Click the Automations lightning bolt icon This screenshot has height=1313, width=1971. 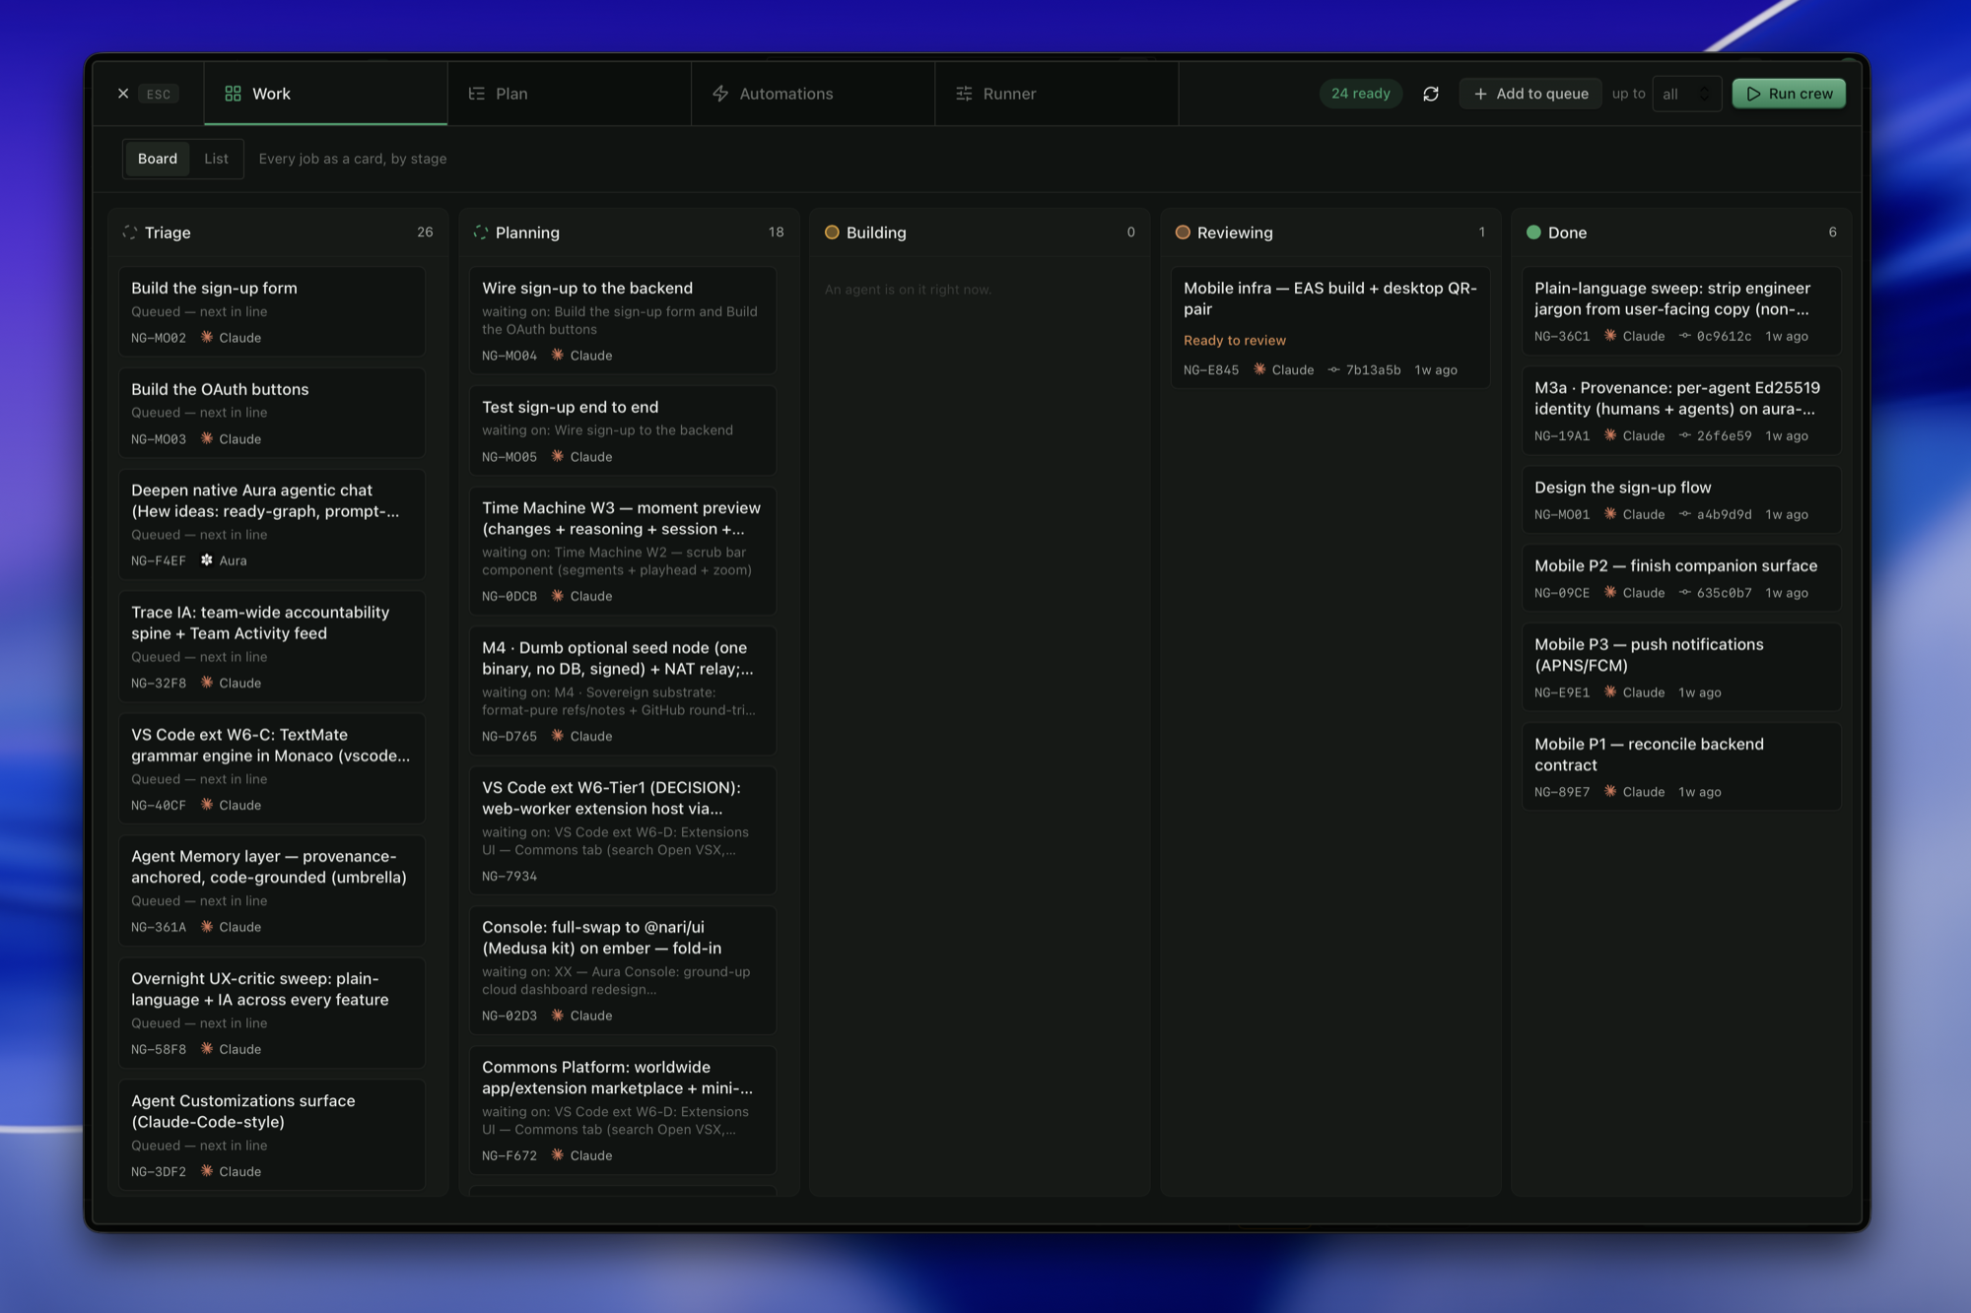pyautogui.click(x=720, y=94)
